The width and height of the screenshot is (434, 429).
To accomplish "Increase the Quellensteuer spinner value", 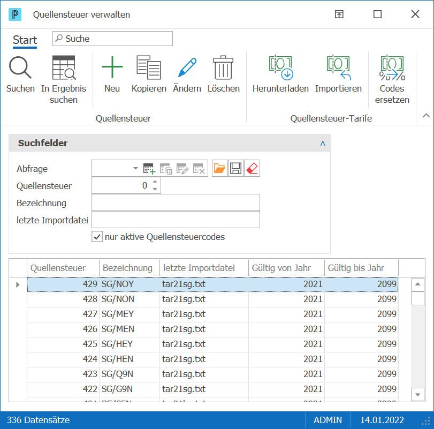I will click(155, 182).
